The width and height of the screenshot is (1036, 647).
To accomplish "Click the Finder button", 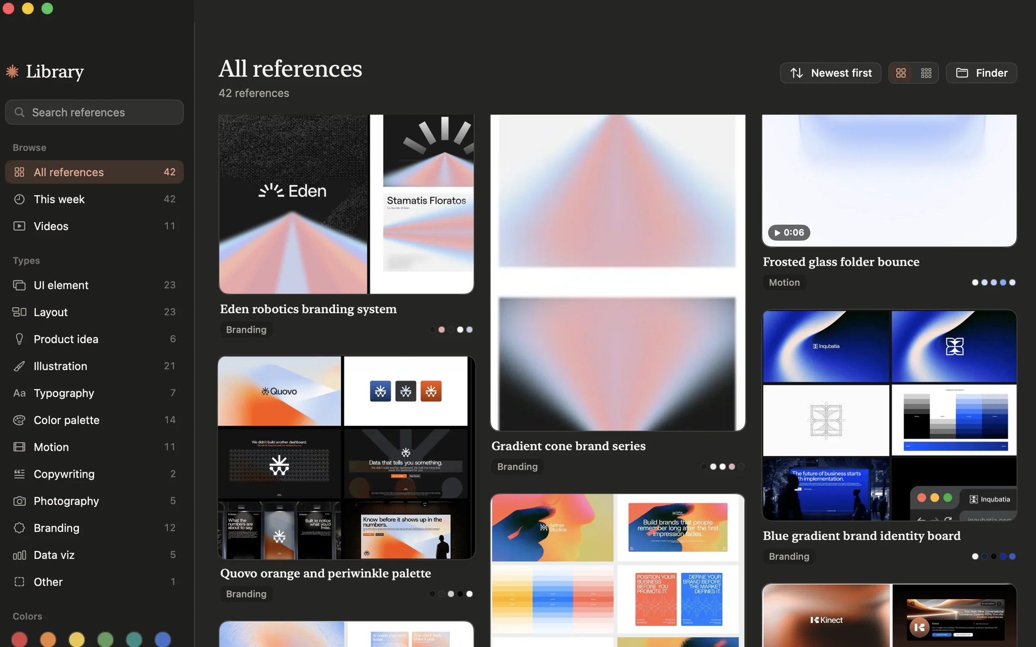I will pyautogui.click(x=981, y=73).
